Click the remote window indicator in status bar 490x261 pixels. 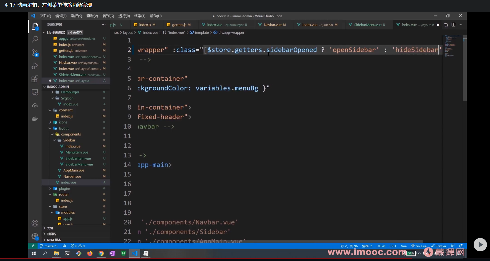pyautogui.click(x=33, y=246)
